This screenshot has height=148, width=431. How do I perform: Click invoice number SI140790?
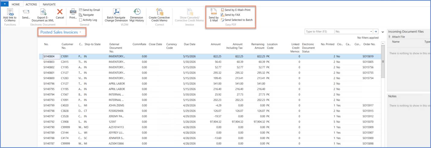point(49,127)
